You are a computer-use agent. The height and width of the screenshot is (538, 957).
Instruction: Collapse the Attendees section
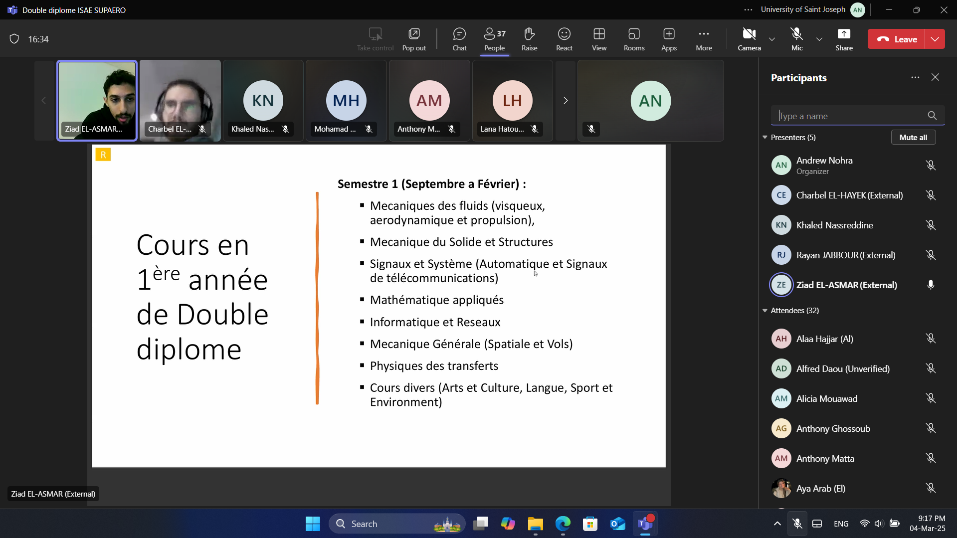pyautogui.click(x=765, y=311)
